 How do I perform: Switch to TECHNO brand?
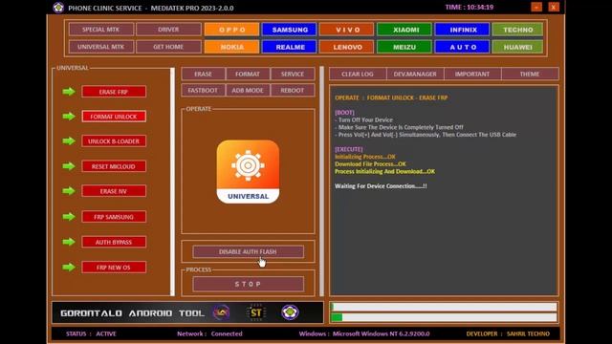pyautogui.click(x=517, y=30)
